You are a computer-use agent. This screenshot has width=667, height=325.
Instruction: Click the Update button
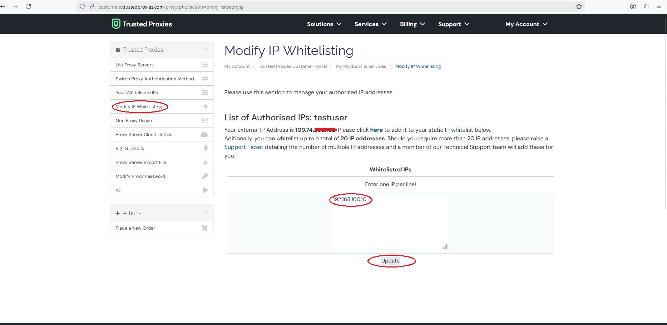pyautogui.click(x=390, y=261)
